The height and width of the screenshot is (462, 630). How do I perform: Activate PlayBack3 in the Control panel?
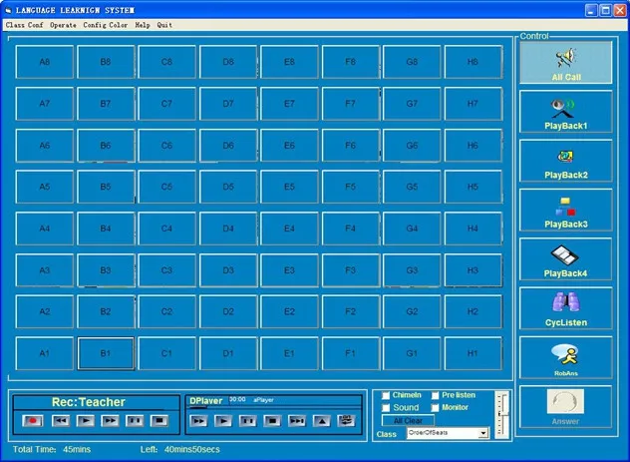pos(565,206)
